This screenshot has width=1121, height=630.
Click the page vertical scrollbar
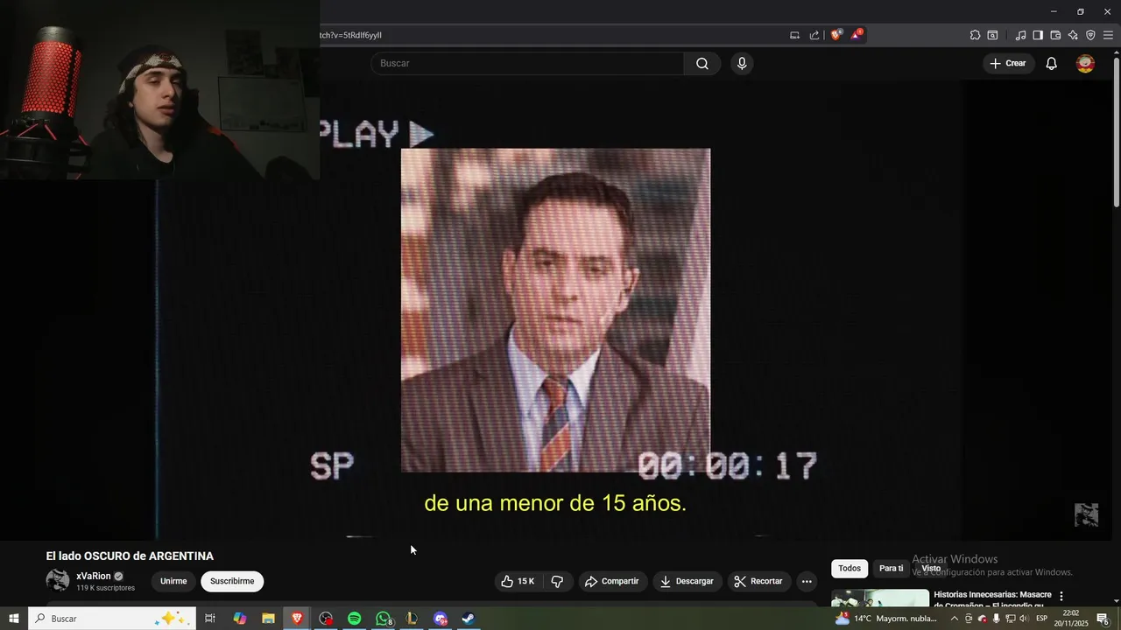(x=1116, y=131)
